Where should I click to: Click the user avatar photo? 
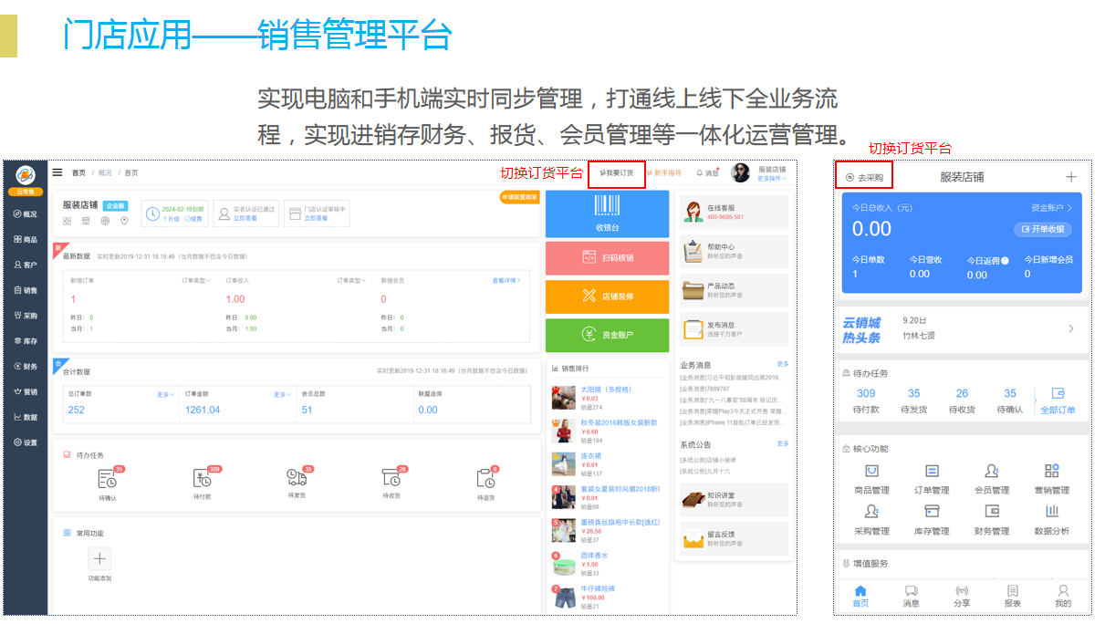click(x=741, y=172)
